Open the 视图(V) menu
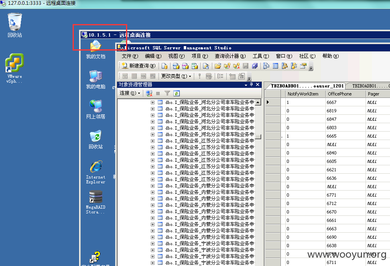This screenshot has width=390, height=266. [x=177, y=56]
